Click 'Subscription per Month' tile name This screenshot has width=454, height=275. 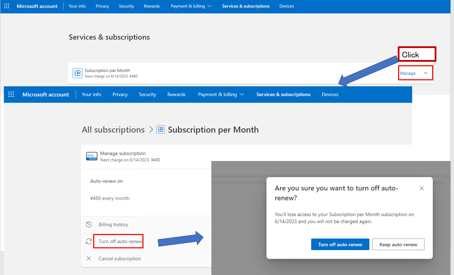tap(107, 71)
